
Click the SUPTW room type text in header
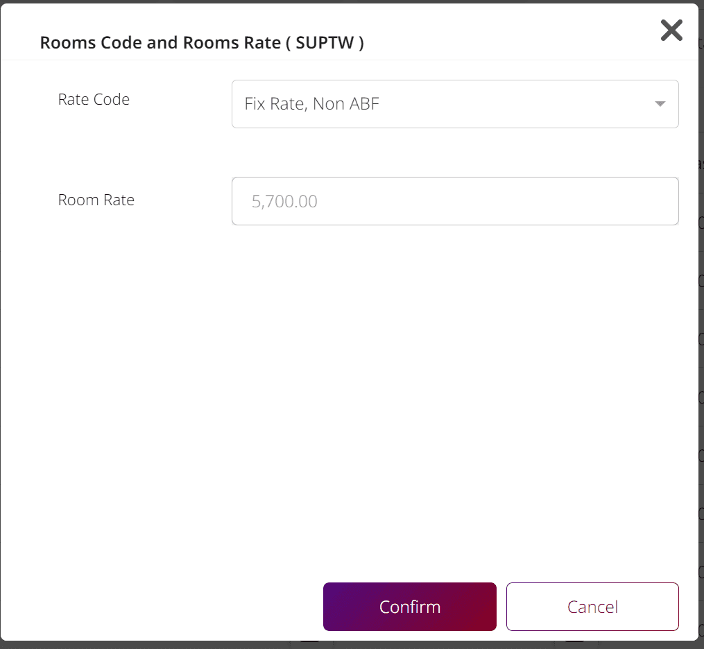(325, 42)
